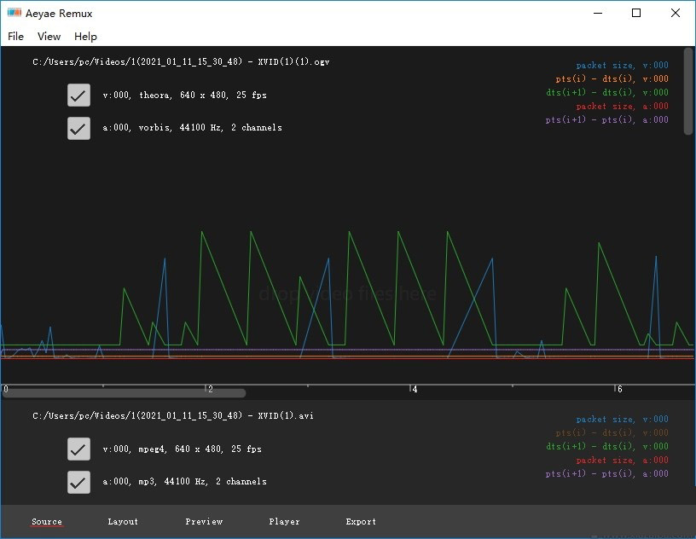Screen dimensions: 696x539
Task: Open the File menu
Action: tap(15, 37)
